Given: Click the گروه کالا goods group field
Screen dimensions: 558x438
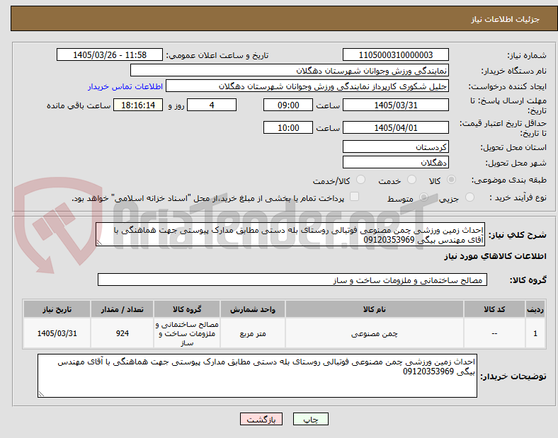Looking at the screenshot, I should (292, 279).
